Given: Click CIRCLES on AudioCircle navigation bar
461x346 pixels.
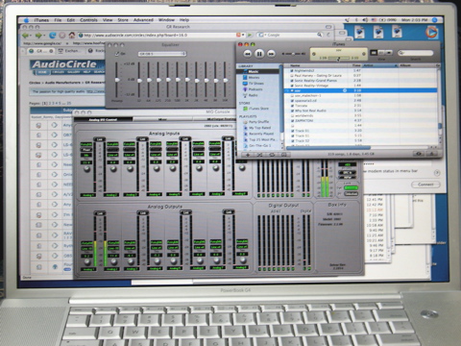Looking at the screenshot, I should pos(59,72).
